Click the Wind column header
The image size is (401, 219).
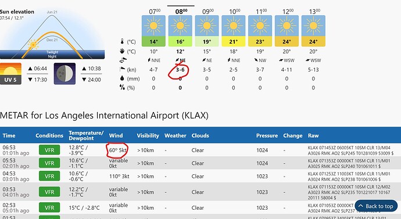coord(116,135)
